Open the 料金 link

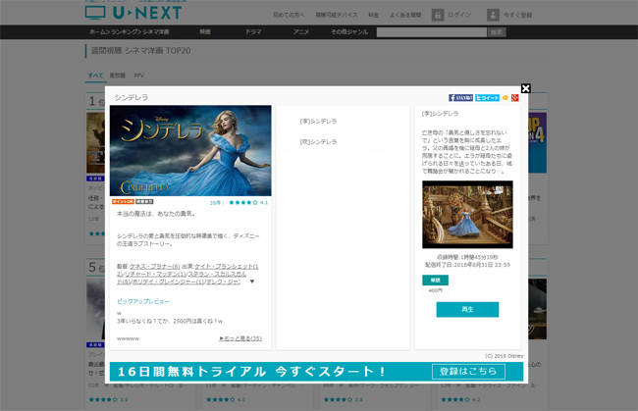tap(374, 15)
